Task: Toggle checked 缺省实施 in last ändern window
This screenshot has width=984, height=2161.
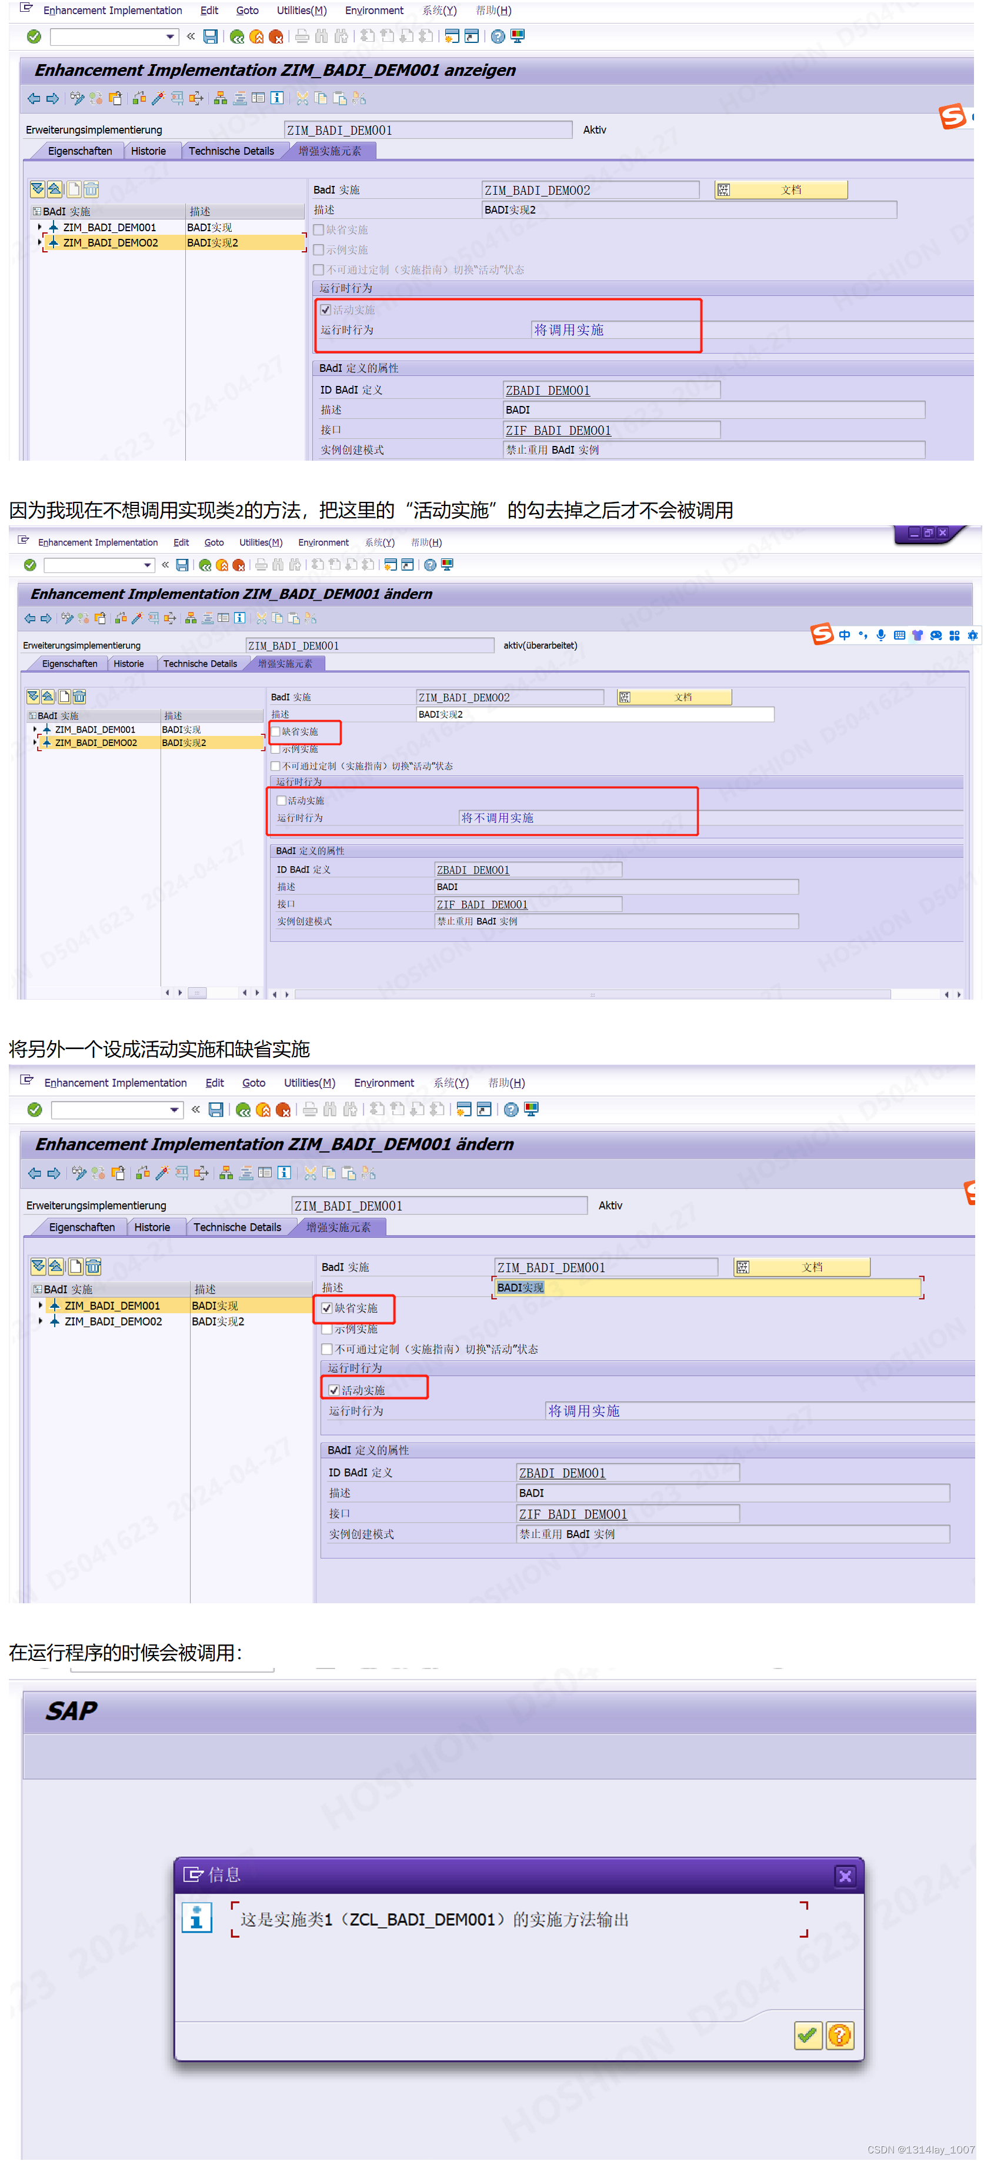Action: point(327,1308)
